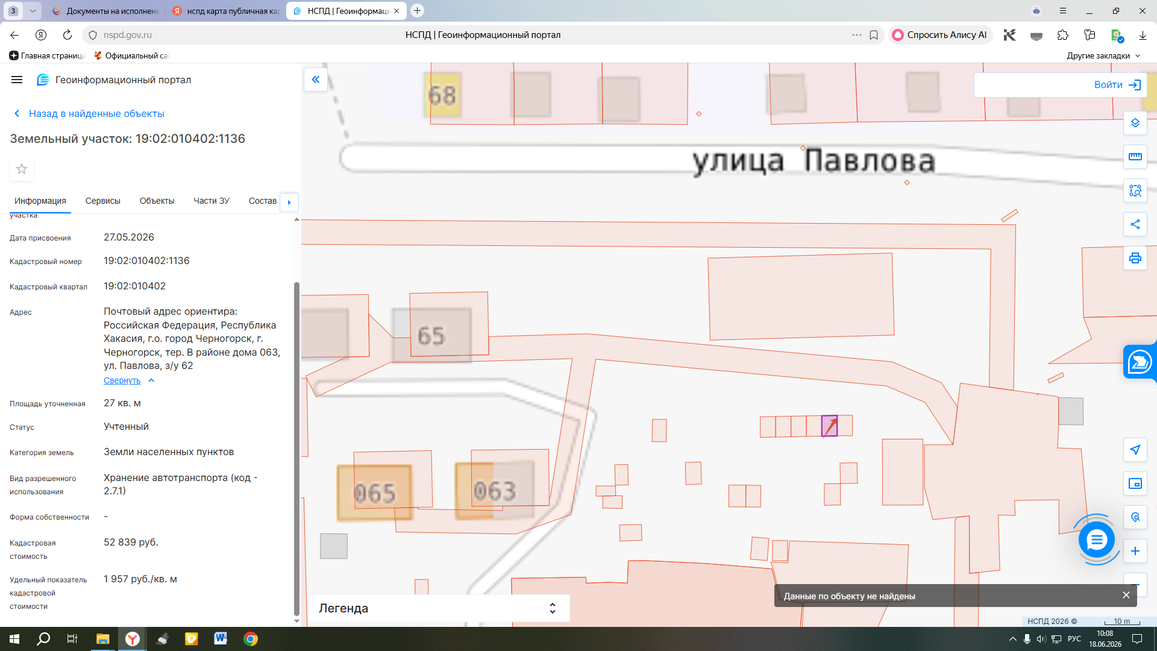Activate the area search selection tool
1157x651 pixels.
(1135, 190)
